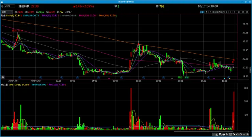Screen dimensions: 252x137
Task: Click the 最低 18.95 low price label
Action: click(183, 77)
